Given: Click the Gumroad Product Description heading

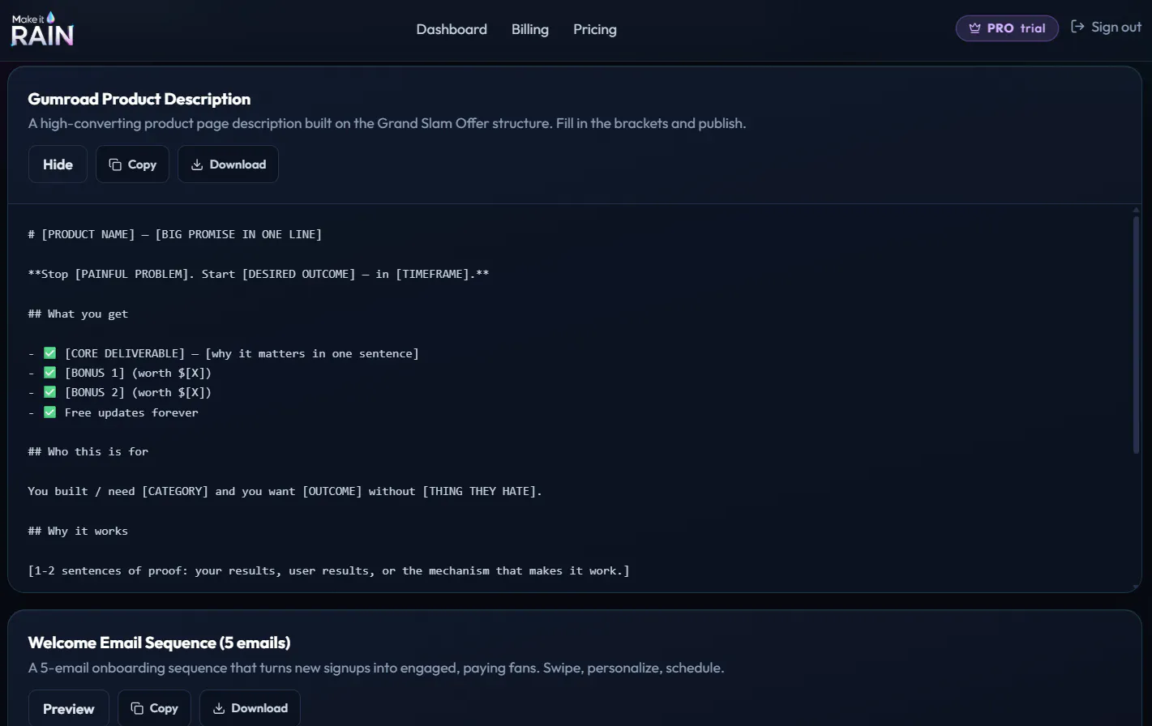Looking at the screenshot, I should coord(139,99).
